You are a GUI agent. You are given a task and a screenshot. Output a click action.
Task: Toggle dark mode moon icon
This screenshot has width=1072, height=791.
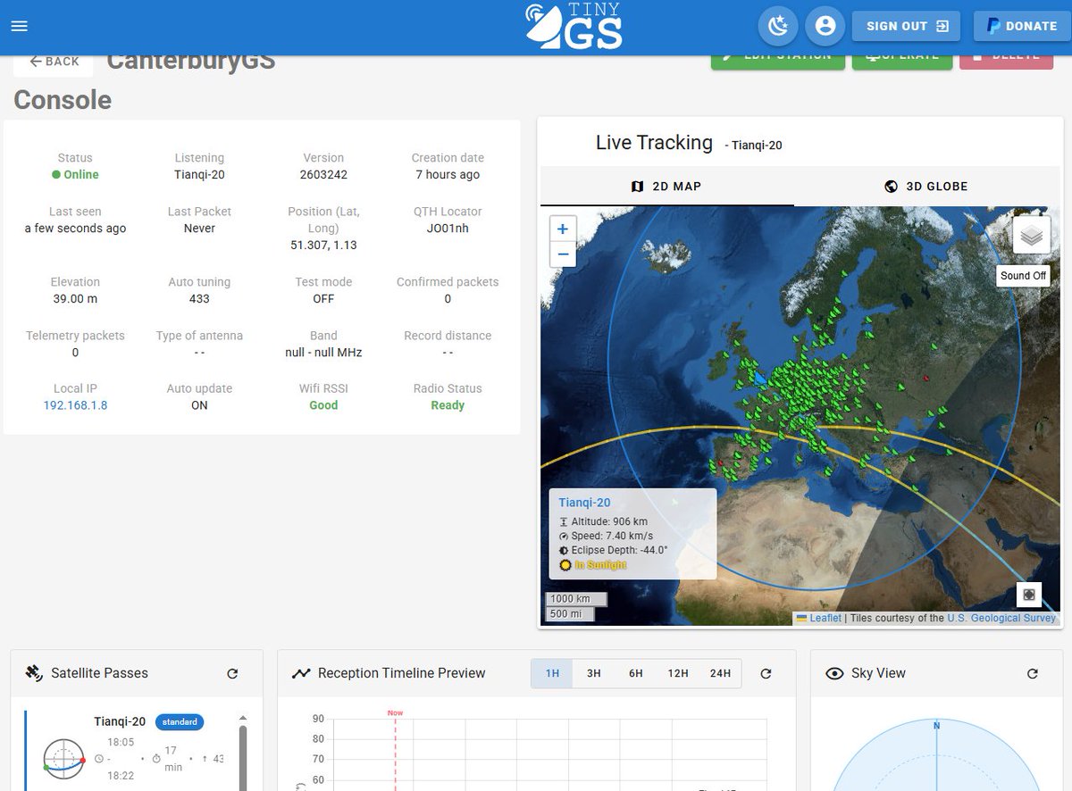tap(778, 26)
